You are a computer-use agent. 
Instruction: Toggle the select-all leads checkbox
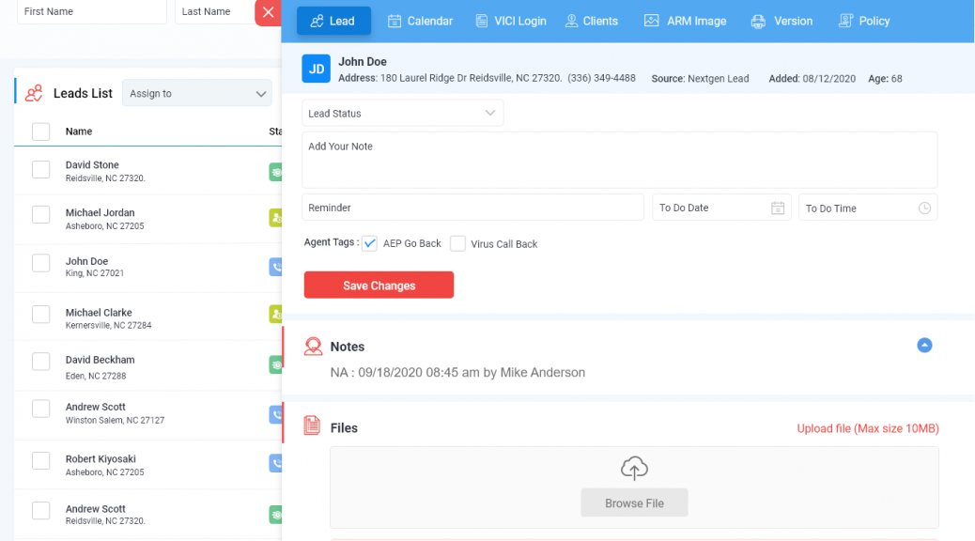[x=41, y=131]
